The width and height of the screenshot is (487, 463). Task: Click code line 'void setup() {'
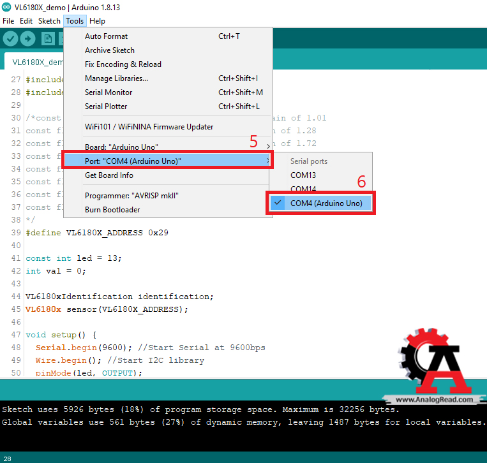[x=61, y=335]
